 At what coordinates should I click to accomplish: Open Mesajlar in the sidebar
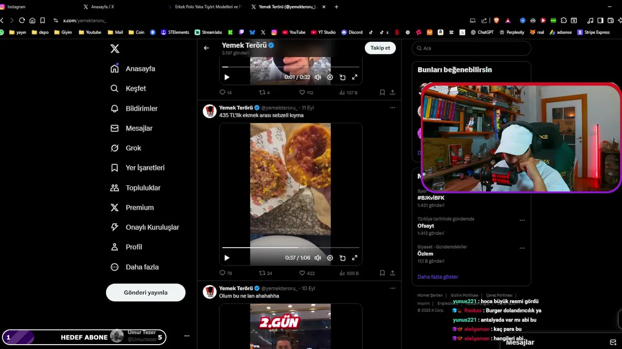coord(132,128)
